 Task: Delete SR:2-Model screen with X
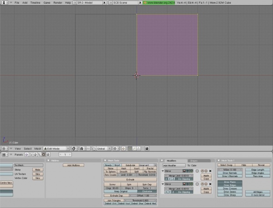pos(104,3)
